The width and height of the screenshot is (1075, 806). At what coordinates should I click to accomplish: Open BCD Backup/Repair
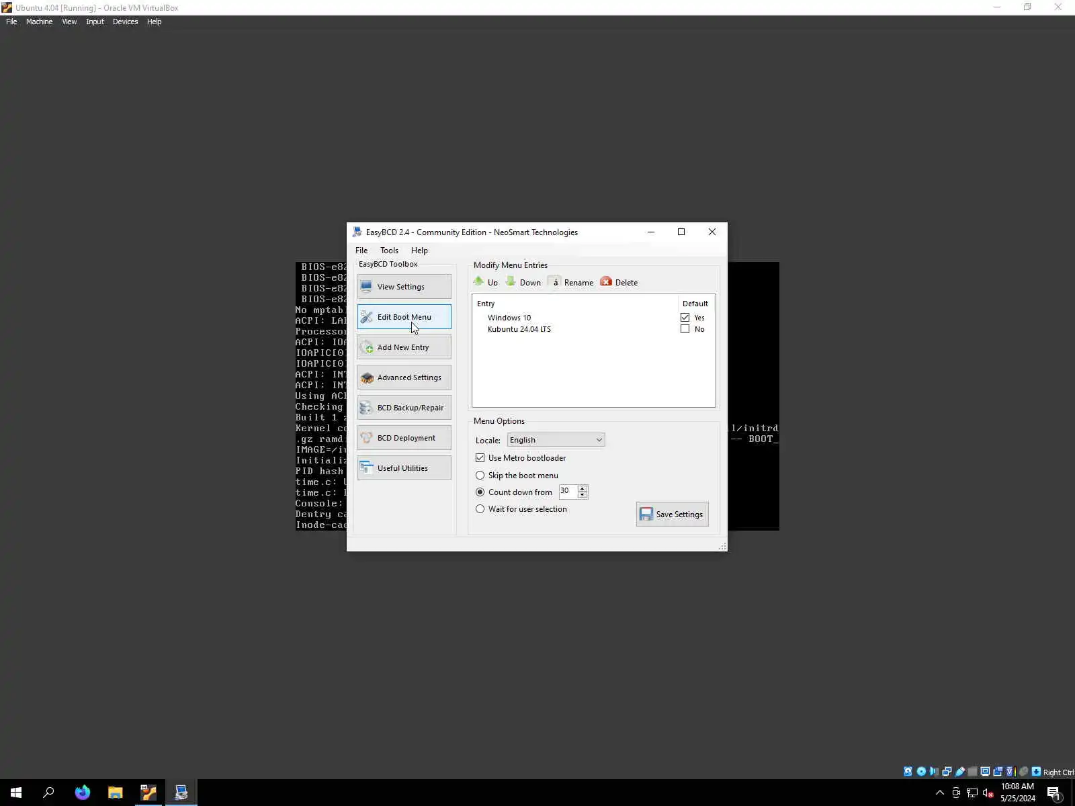[x=404, y=408]
